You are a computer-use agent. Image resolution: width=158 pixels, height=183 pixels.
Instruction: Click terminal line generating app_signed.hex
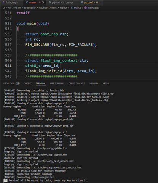tap(35, 155)
